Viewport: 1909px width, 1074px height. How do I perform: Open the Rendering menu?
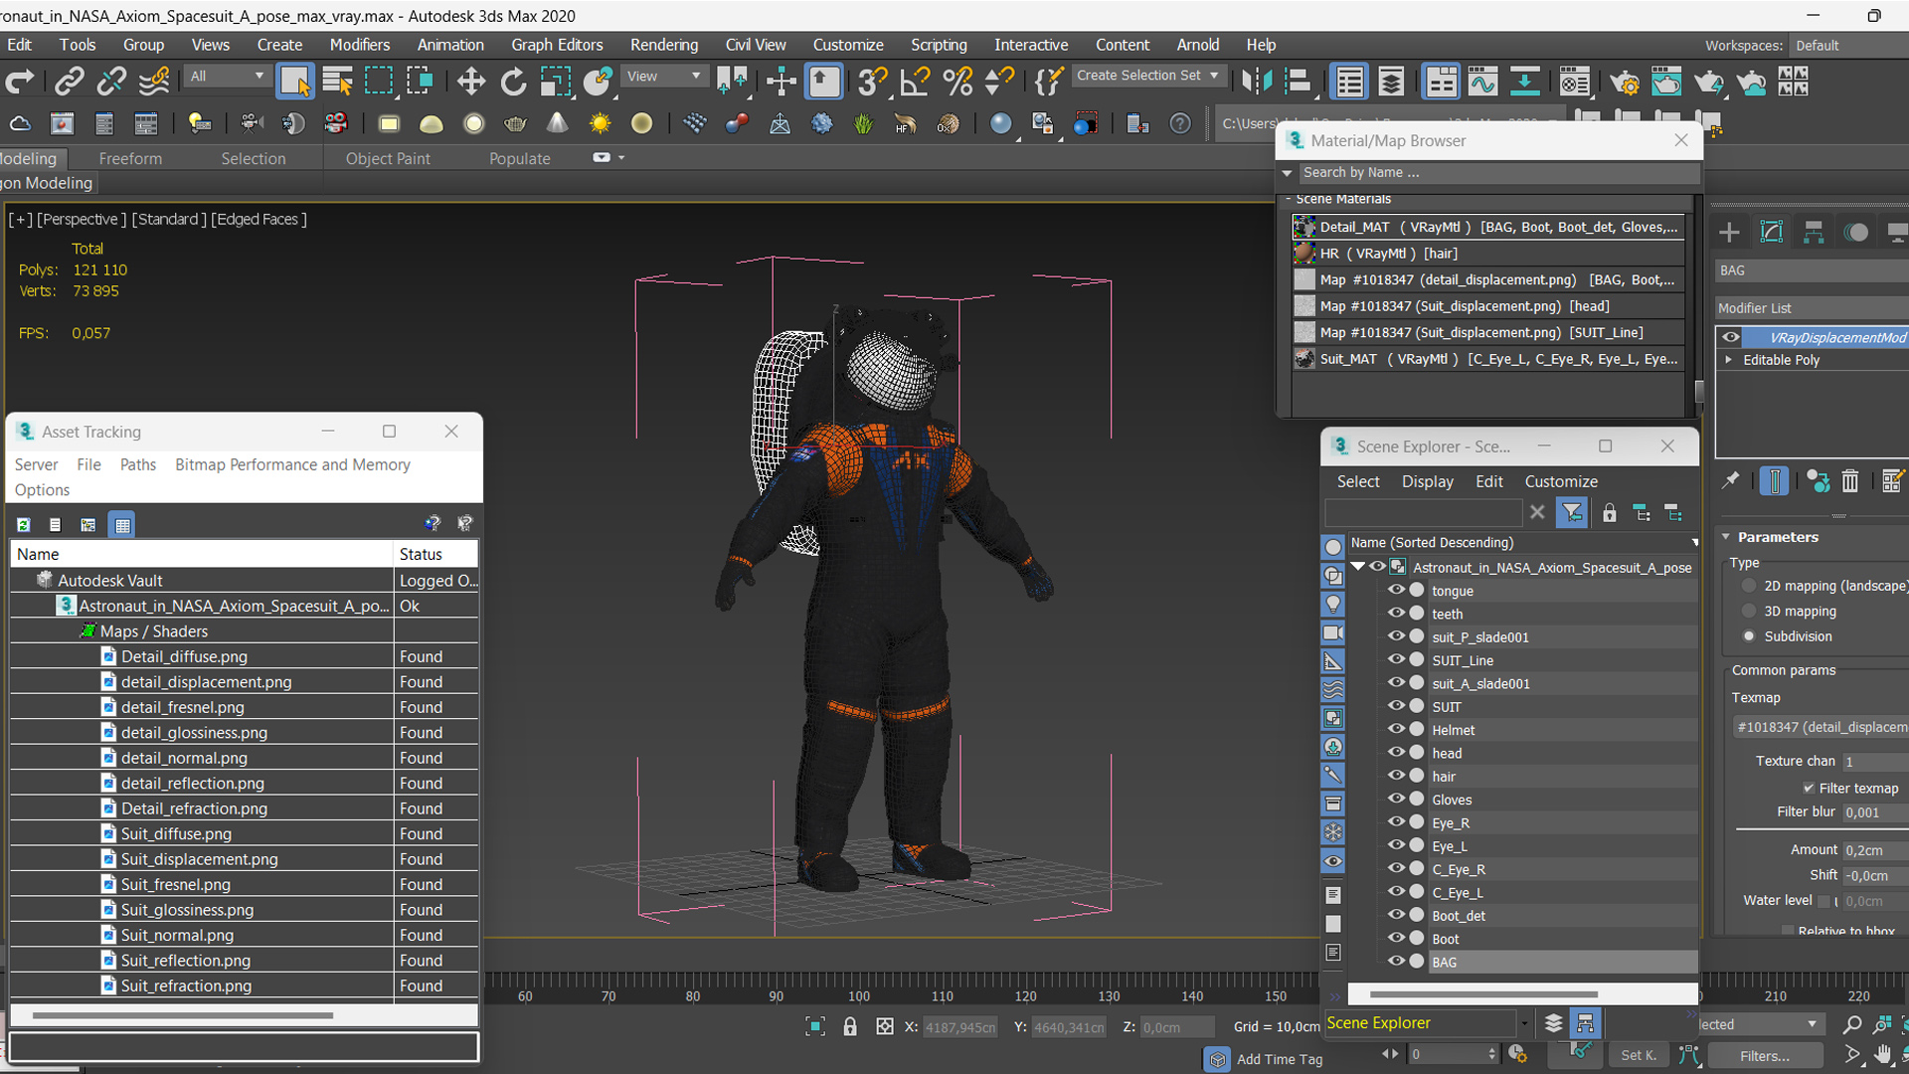click(664, 45)
